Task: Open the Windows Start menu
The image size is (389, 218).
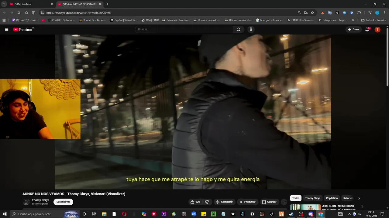Action: 5,214
